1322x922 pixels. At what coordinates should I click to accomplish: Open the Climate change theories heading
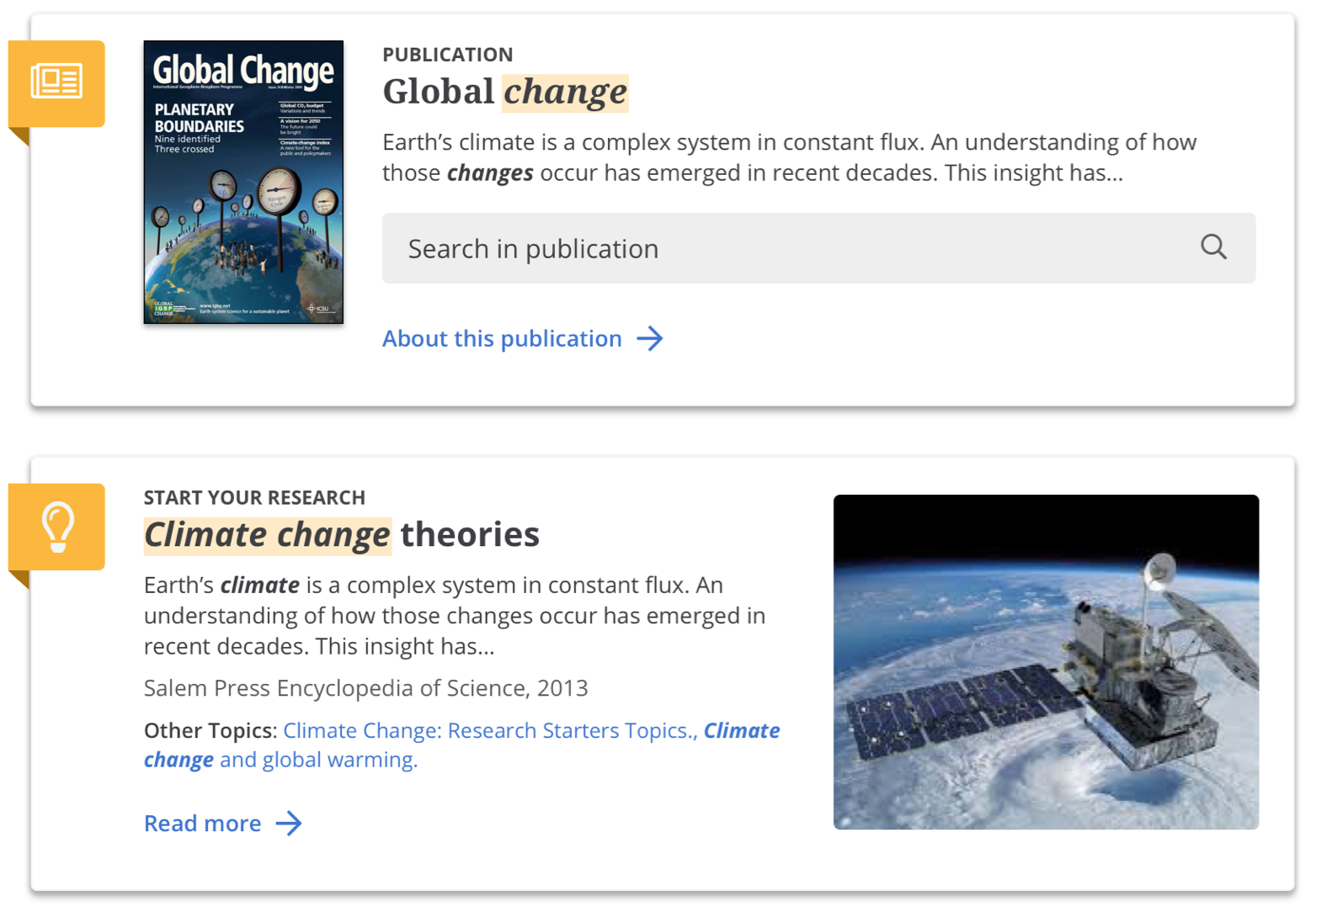[342, 535]
